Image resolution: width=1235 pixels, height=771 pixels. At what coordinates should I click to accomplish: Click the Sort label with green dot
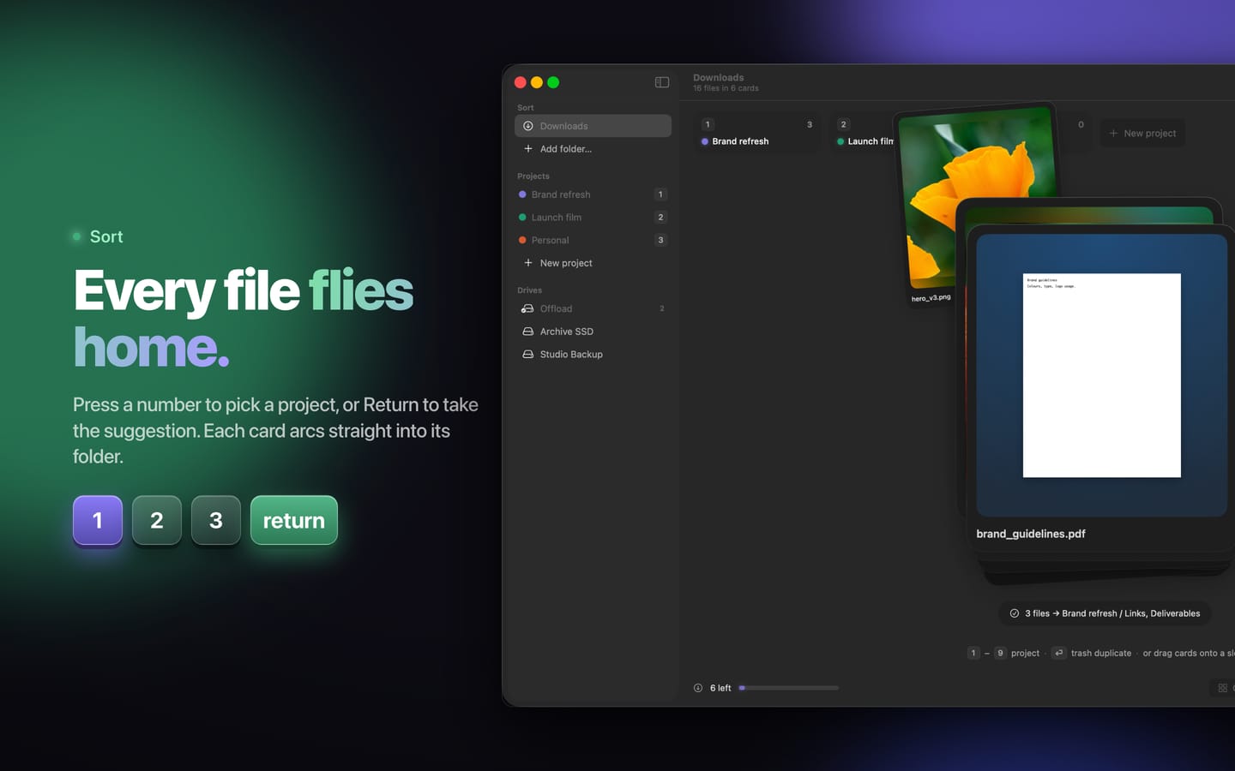point(98,236)
